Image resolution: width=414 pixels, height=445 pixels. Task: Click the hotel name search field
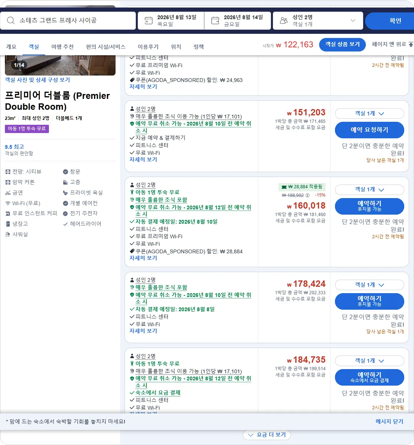[68, 20]
